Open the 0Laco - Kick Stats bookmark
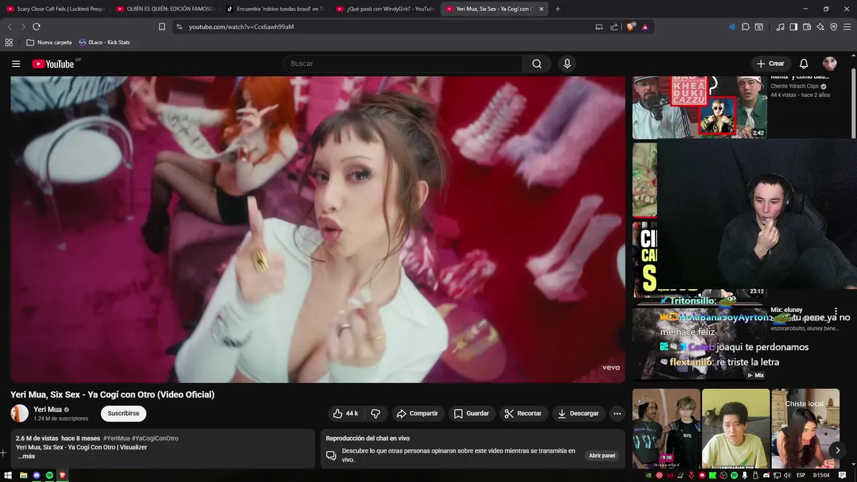The image size is (857, 482). (x=104, y=42)
